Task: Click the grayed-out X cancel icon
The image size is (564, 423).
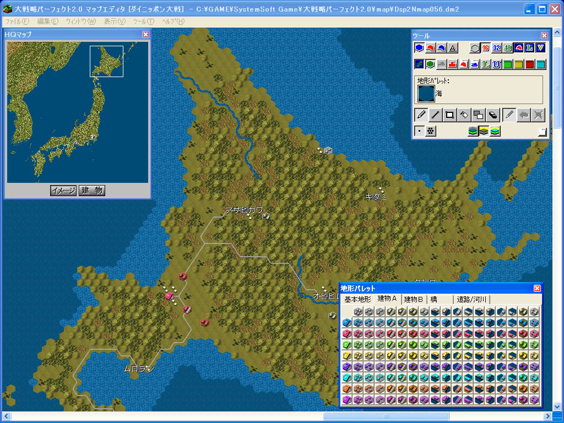Action: point(539,115)
